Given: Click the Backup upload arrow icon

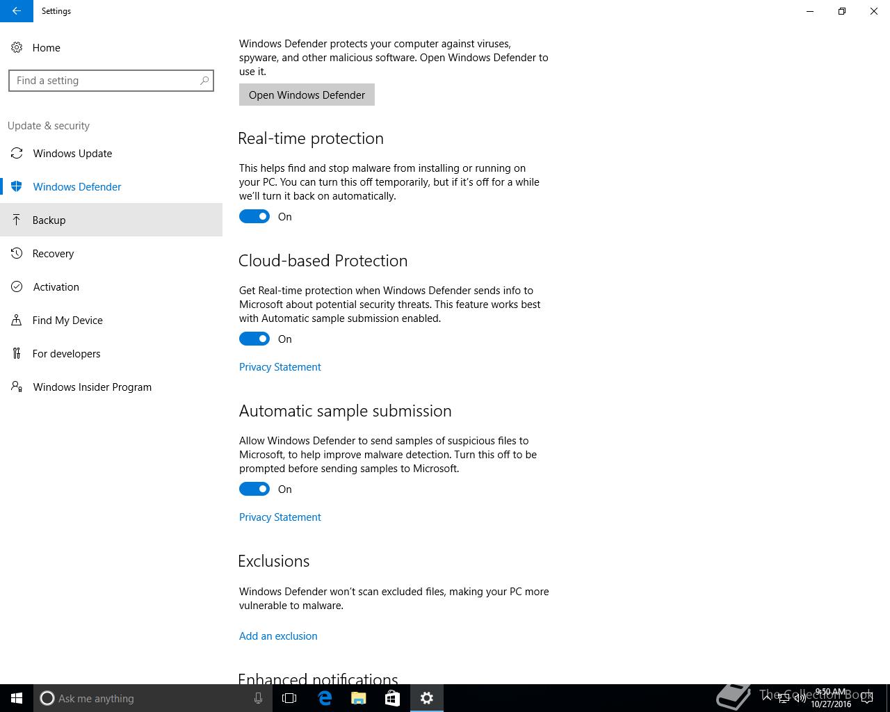Looking at the screenshot, I should pyautogui.click(x=17, y=220).
